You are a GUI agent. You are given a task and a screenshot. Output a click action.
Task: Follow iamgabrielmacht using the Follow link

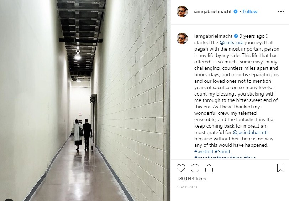250,11
